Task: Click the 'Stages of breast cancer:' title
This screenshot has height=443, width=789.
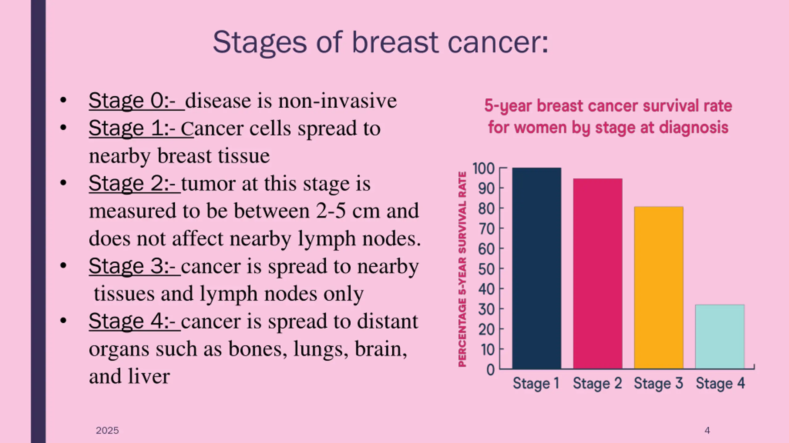Action: [381, 43]
